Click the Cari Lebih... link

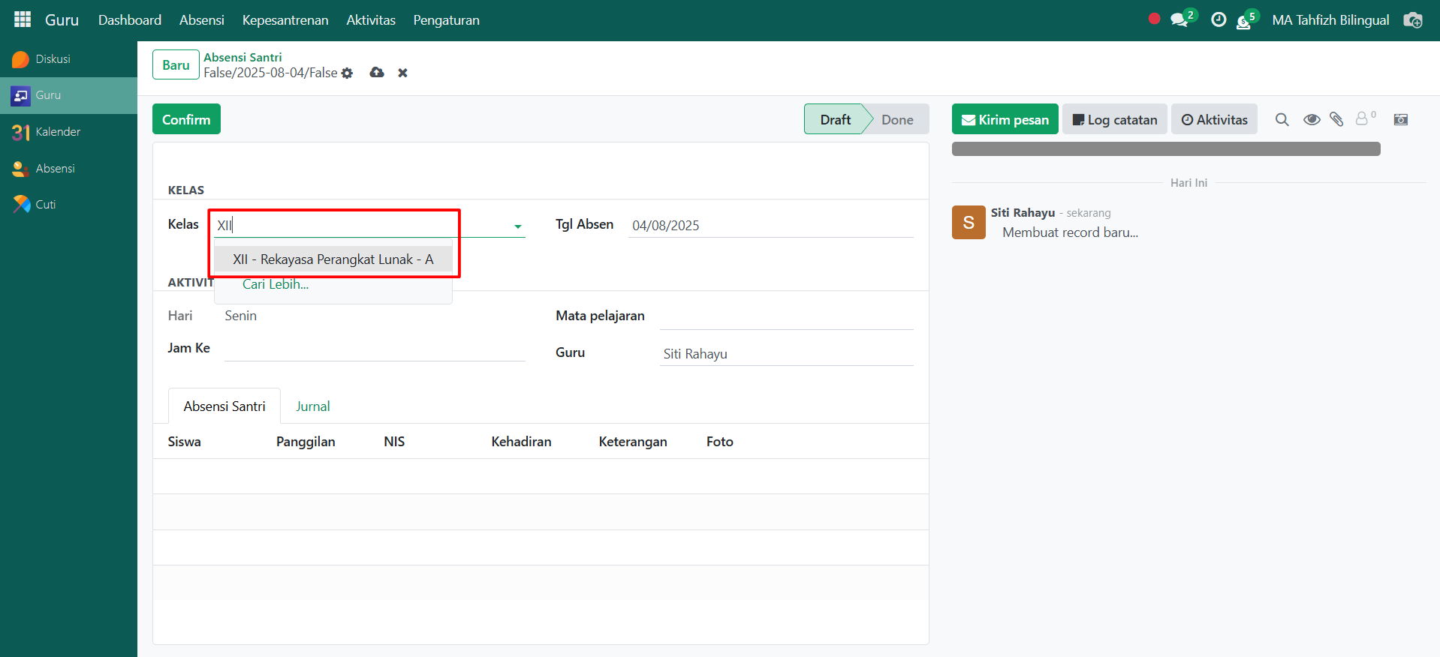click(x=276, y=284)
